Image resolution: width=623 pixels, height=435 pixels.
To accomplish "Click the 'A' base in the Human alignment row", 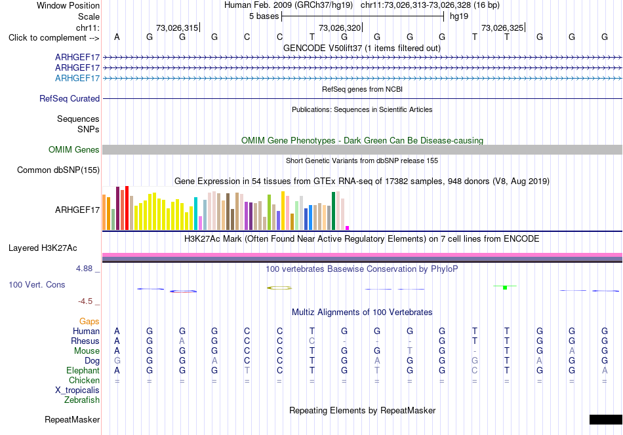I will click(117, 331).
